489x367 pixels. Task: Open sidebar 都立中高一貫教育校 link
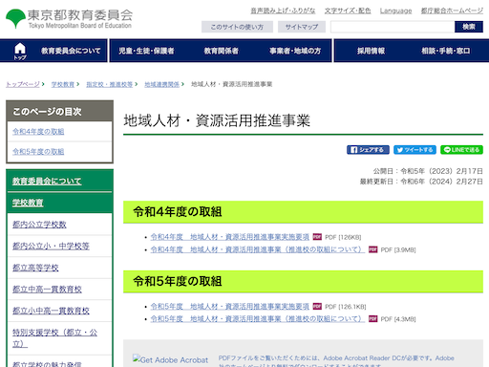(x=47, y=290)
